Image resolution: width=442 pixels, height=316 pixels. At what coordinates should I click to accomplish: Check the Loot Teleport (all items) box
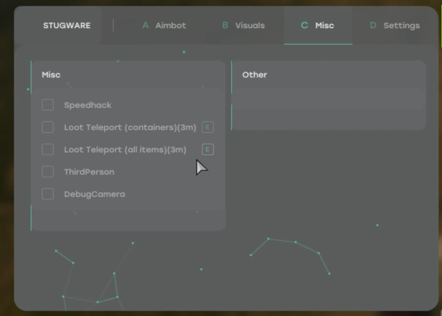[x=48, y=149]
